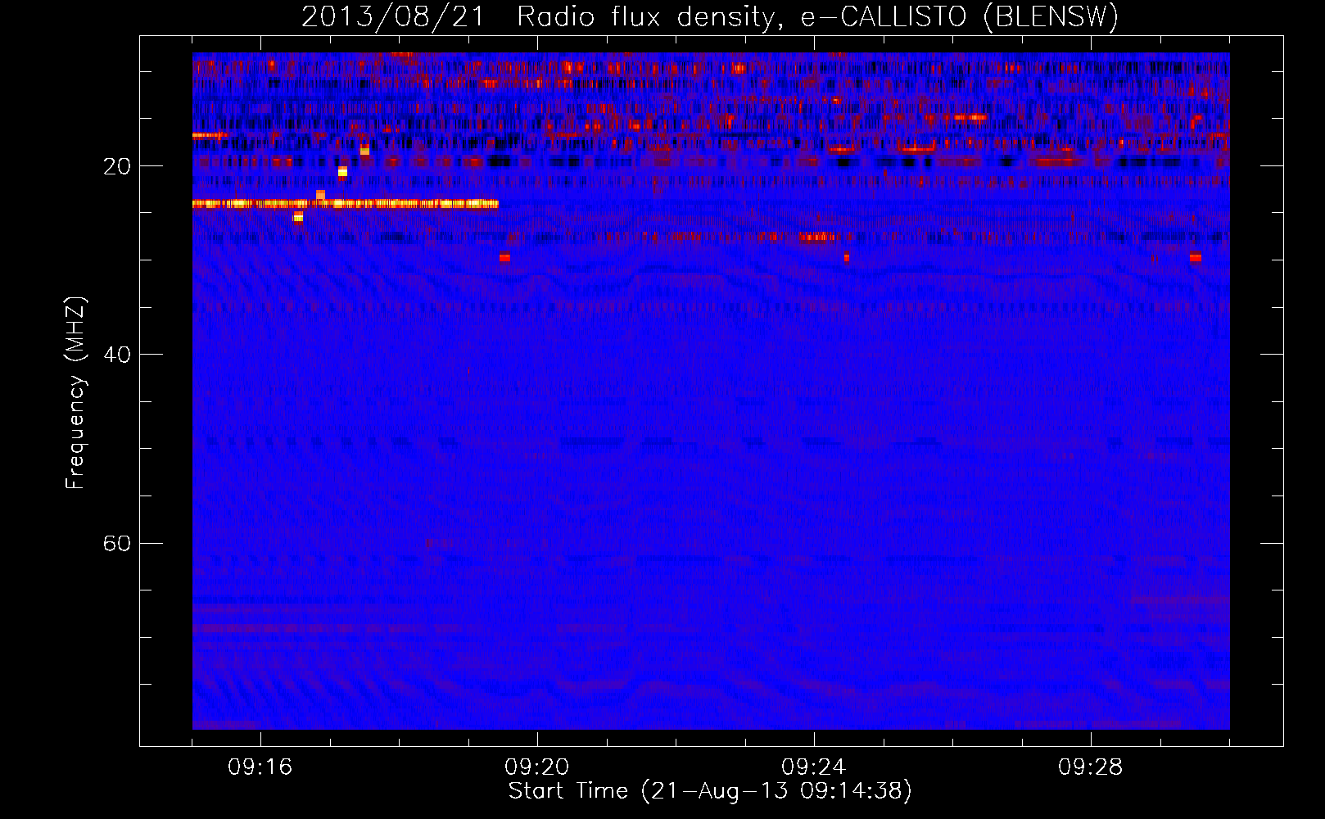The height and width of the screenshot is (819, 1325).
Task: Click the bright yellow emission band near 24 MHz
Action: (x=346, y=204)
